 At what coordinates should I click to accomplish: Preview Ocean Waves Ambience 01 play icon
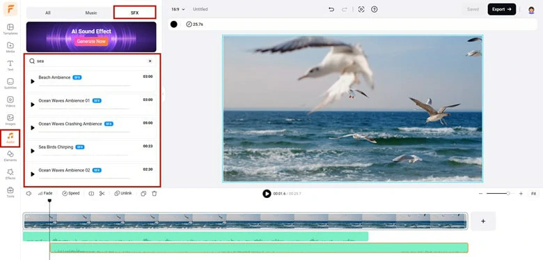point(33,105)
